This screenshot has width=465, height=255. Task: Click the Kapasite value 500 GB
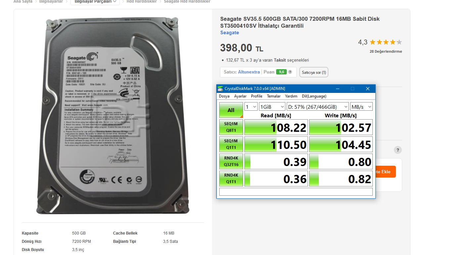[x=79, y=233]
